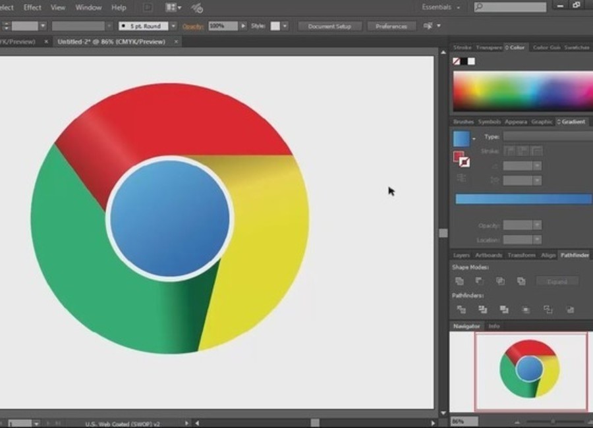593x428 pixels.
Task: Switch to the Brushes panel tab
Action: (463, 122)
